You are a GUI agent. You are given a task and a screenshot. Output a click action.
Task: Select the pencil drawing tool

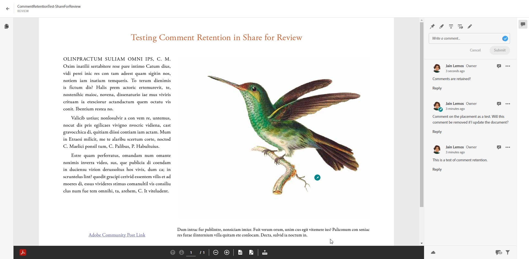(470, 26)
